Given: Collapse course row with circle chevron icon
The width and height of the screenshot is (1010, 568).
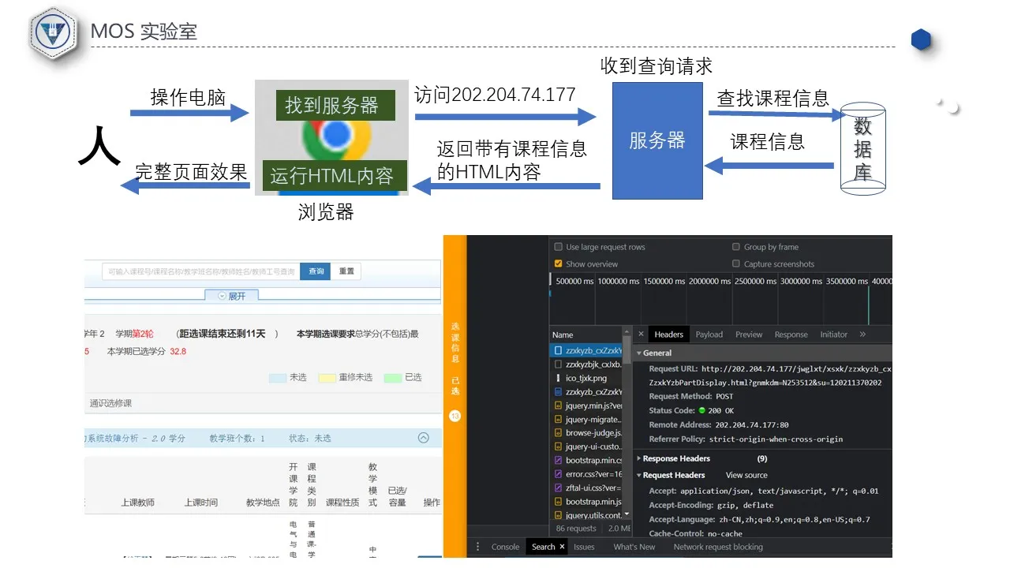Looking at the screenshot, I should pos(423,438).
